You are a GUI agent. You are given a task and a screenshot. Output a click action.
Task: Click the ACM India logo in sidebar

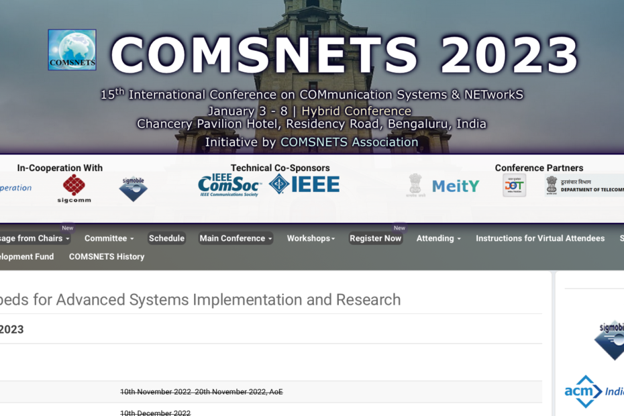pos(594,392)
